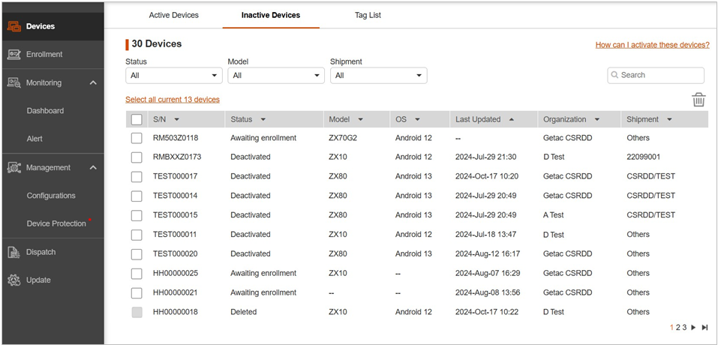Select checkbox for device TEST000017
Viewport: 718px width, 345px height.
[x=137, y=176]
